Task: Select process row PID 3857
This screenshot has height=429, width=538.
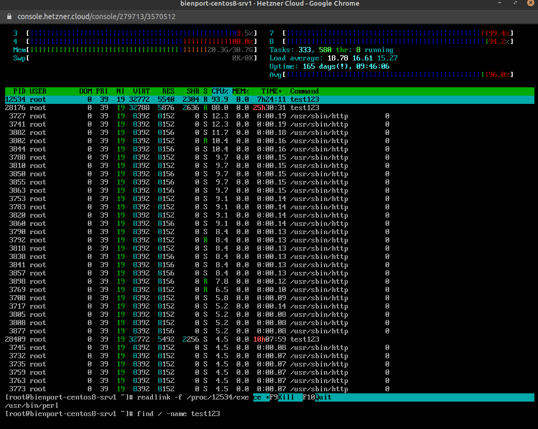Action: [269, 273]
